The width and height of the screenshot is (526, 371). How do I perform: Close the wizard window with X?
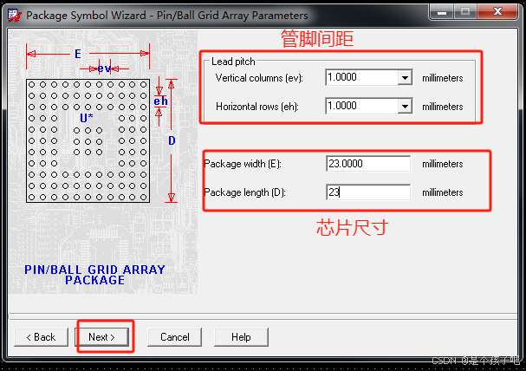pyautogui.click(x=497, y=11)
